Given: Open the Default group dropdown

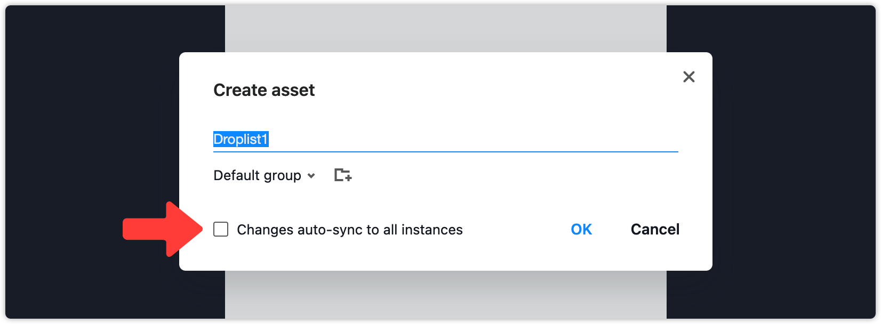Looking at the screenshot, I should 265,175.
